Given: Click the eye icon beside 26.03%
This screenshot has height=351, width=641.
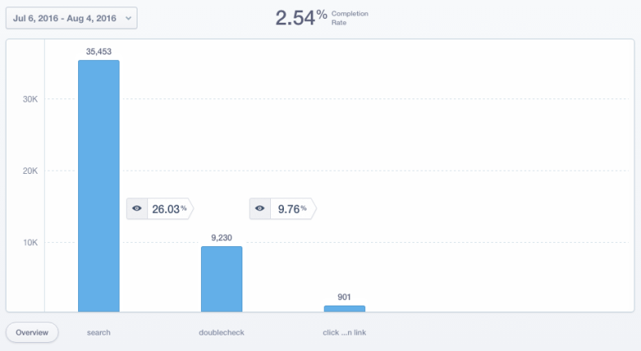Looking at the screenshot, I should tap(137, 209).
